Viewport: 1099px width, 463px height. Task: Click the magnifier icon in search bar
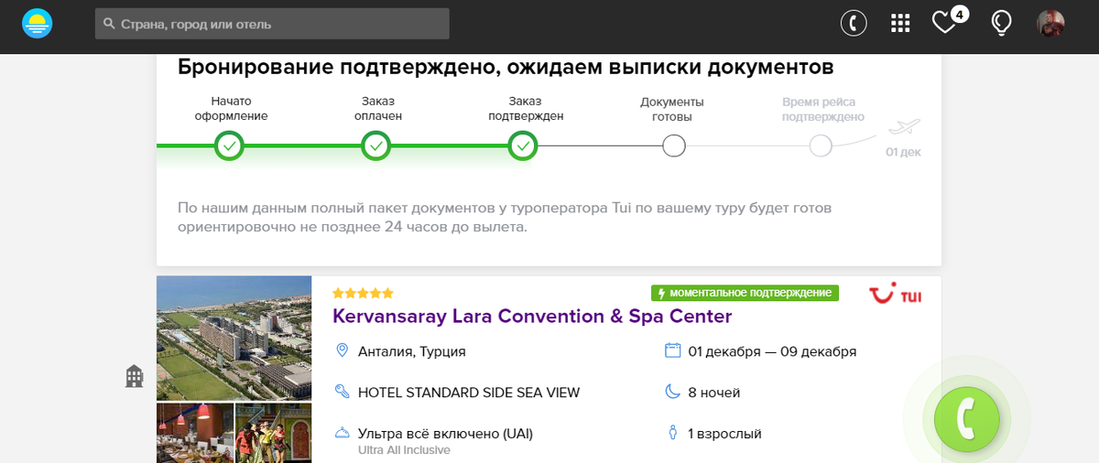pyautogui.click(x=109, y=24)
